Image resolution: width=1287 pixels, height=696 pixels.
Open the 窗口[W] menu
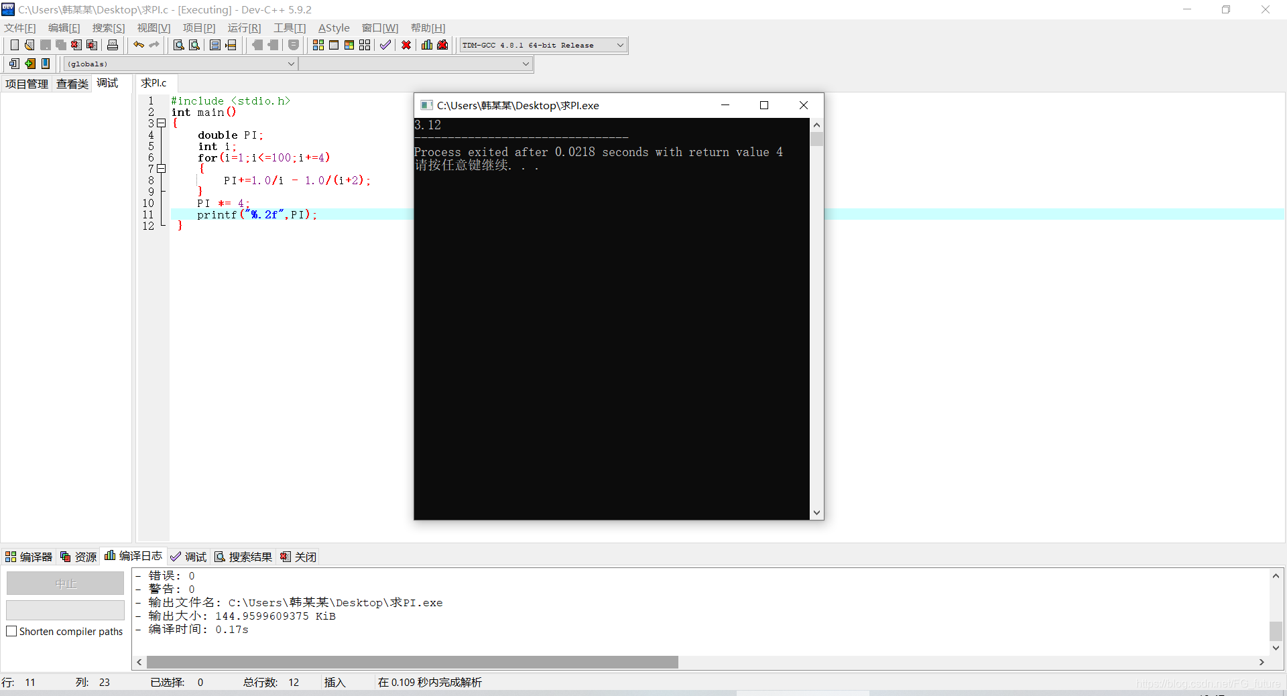point(380,27)
